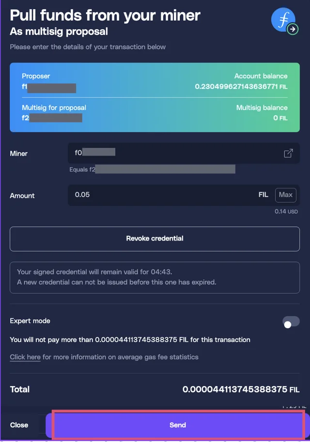Click the Filecoin logo icon
The width and height of the screenshot is (310, 442).
tap(282, 20)
